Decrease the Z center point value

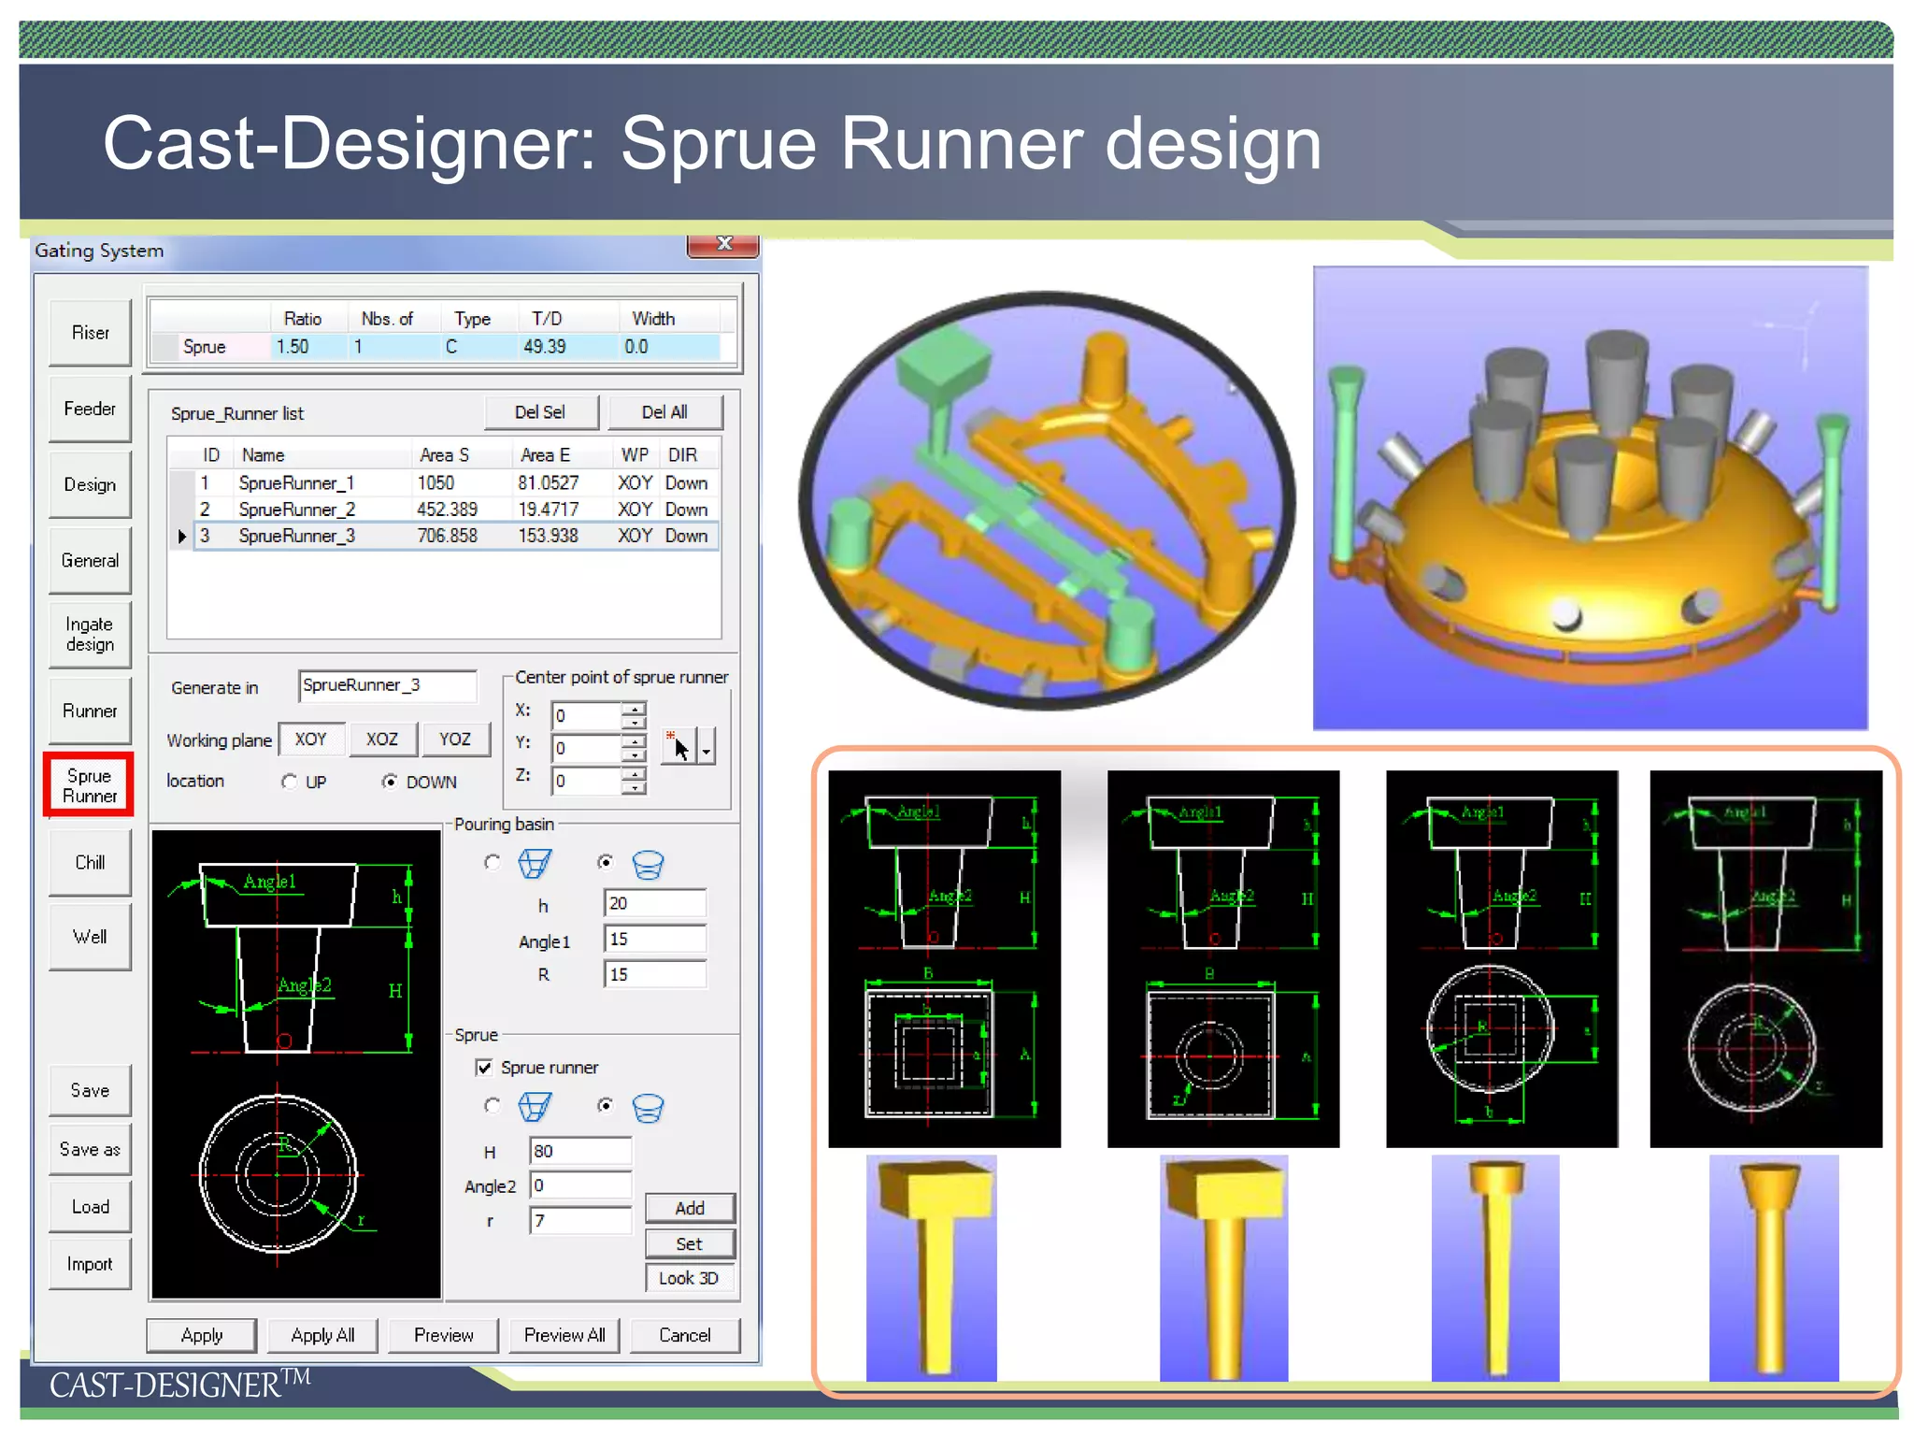(635, 788)
